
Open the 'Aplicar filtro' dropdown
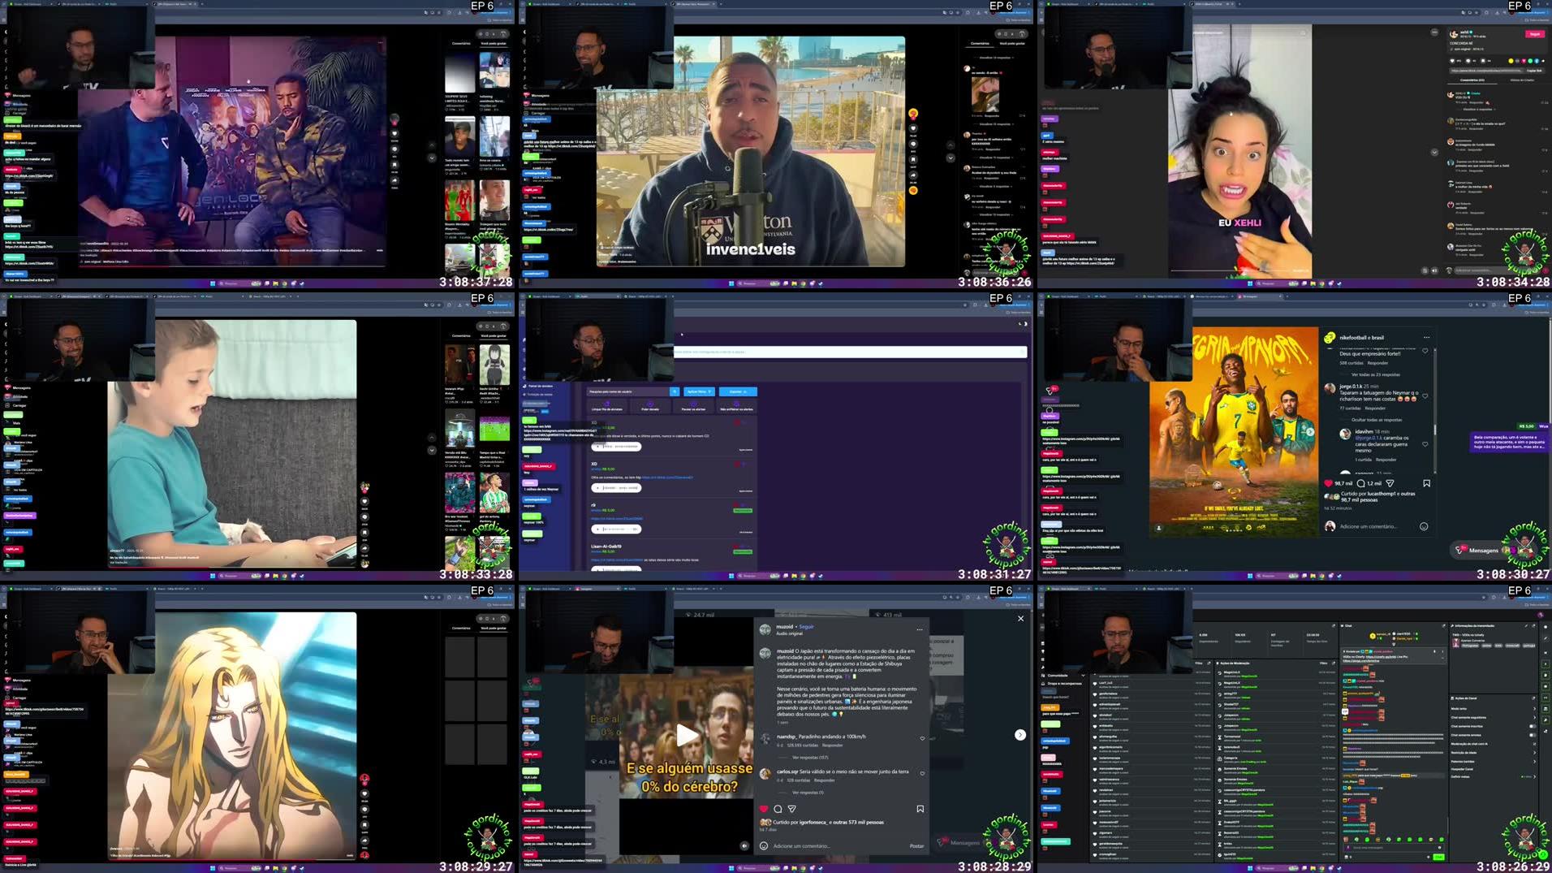point(699,391)
